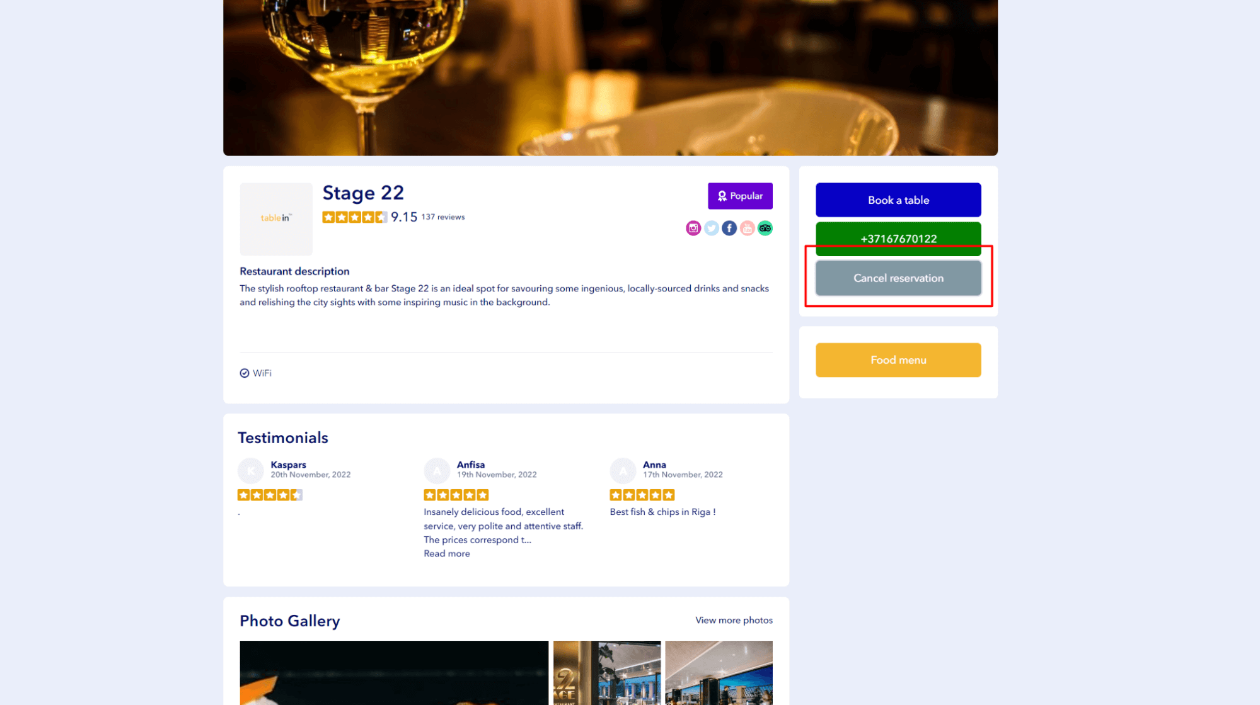Open Stage 22's Twitter profile
Viewport: 1260px width, 705px height.
[710, 228]
